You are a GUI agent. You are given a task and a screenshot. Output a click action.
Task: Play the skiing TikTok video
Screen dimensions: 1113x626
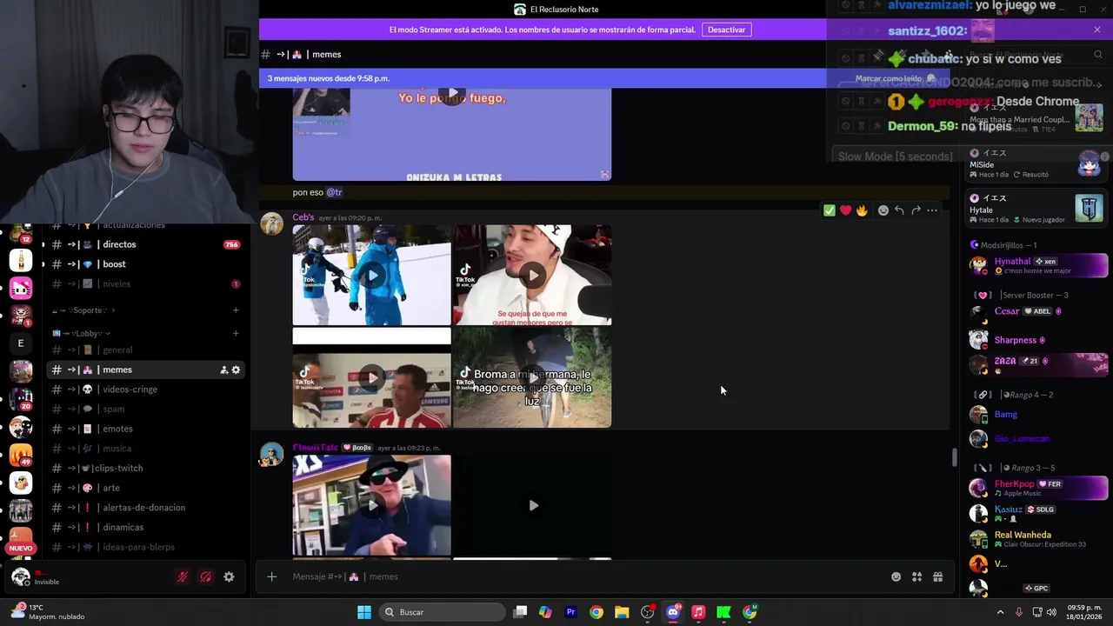[x=372, y=276]
